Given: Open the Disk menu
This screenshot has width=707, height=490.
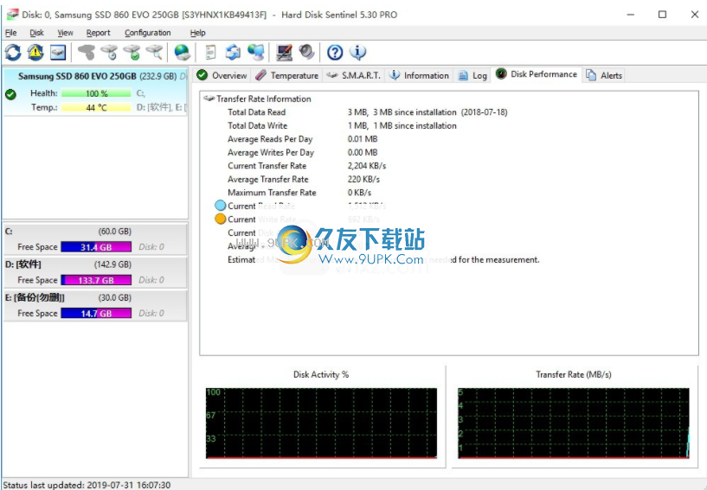Looking at the screenshot, I should [x=37, y=33].
